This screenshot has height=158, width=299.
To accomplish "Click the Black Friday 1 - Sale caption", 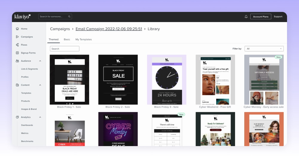I will (69, 107).
